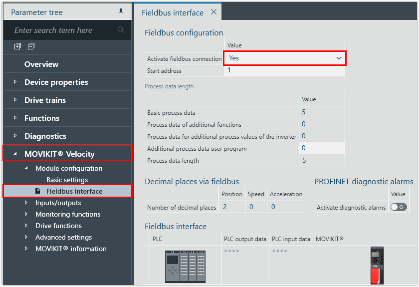Click the parameter search field
Screen dimensions: 419x287
point(62,30)
